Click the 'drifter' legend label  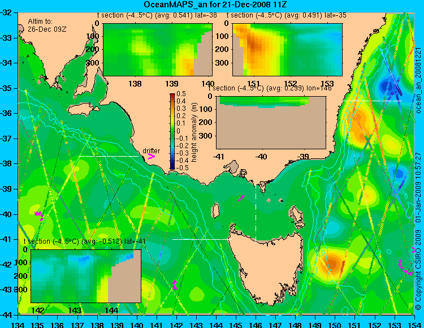coord(151,151)
